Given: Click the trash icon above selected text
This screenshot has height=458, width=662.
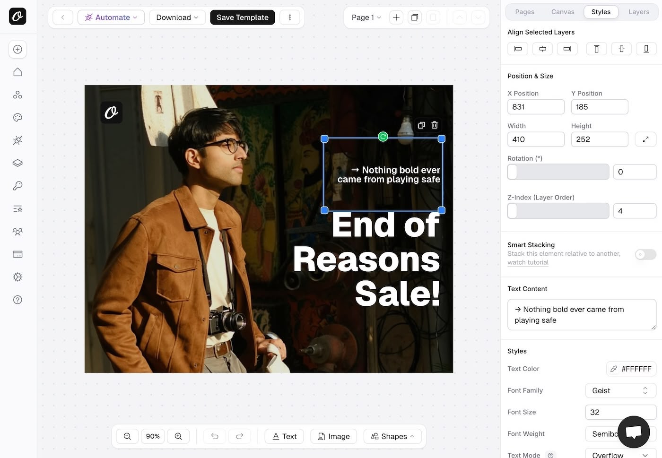Looking at the screenshot, I should (x=435, y=125).
